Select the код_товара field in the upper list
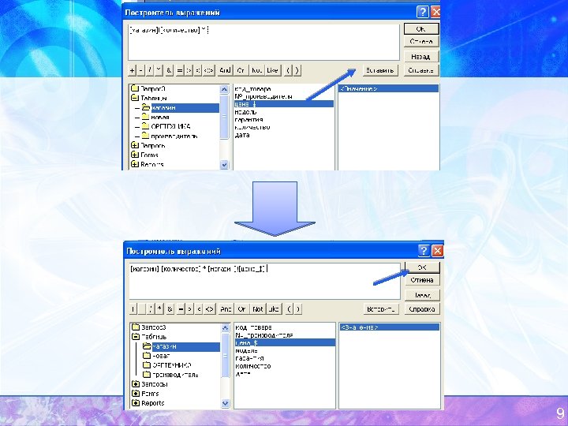Image resolution: width=568 pixels, height=426 pixels. pos(253,88)
